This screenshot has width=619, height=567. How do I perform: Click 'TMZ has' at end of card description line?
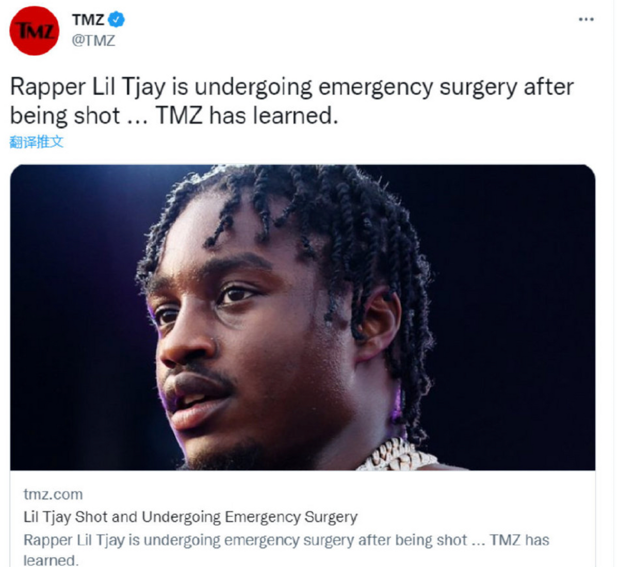pos(519,540)
